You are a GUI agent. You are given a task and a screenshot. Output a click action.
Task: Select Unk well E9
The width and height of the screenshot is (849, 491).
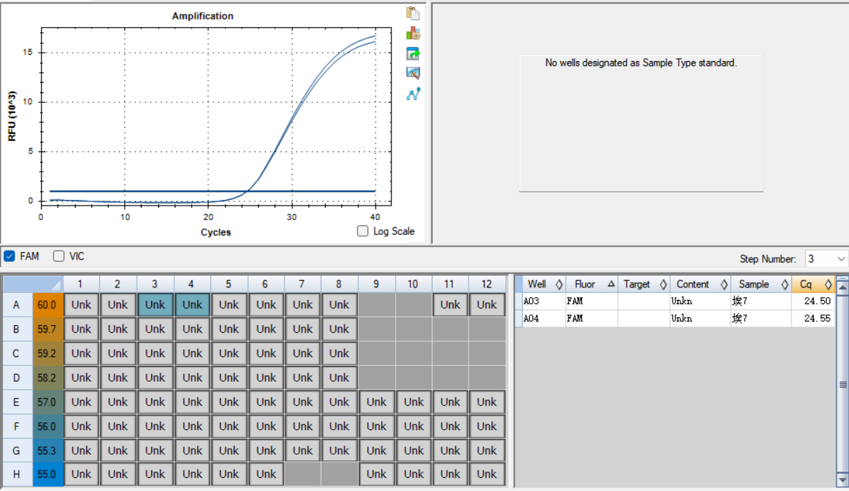tap(376, 401)
